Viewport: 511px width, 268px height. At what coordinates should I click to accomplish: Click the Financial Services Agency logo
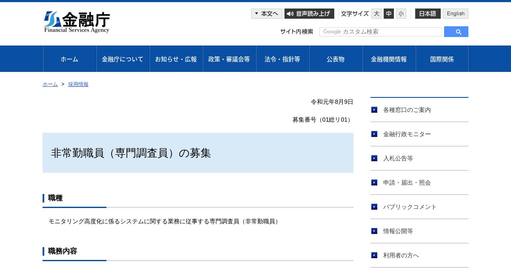(77, 22)
